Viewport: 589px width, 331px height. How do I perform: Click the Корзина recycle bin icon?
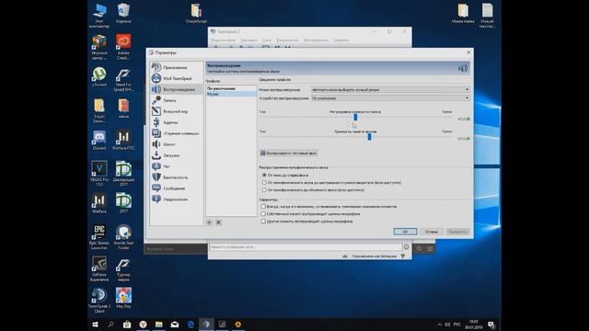123,13
